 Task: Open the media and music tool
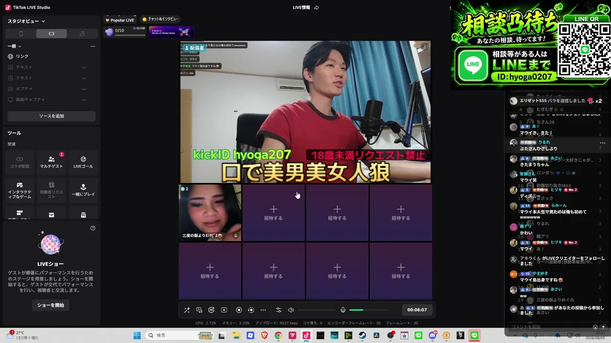click(200, 310)
